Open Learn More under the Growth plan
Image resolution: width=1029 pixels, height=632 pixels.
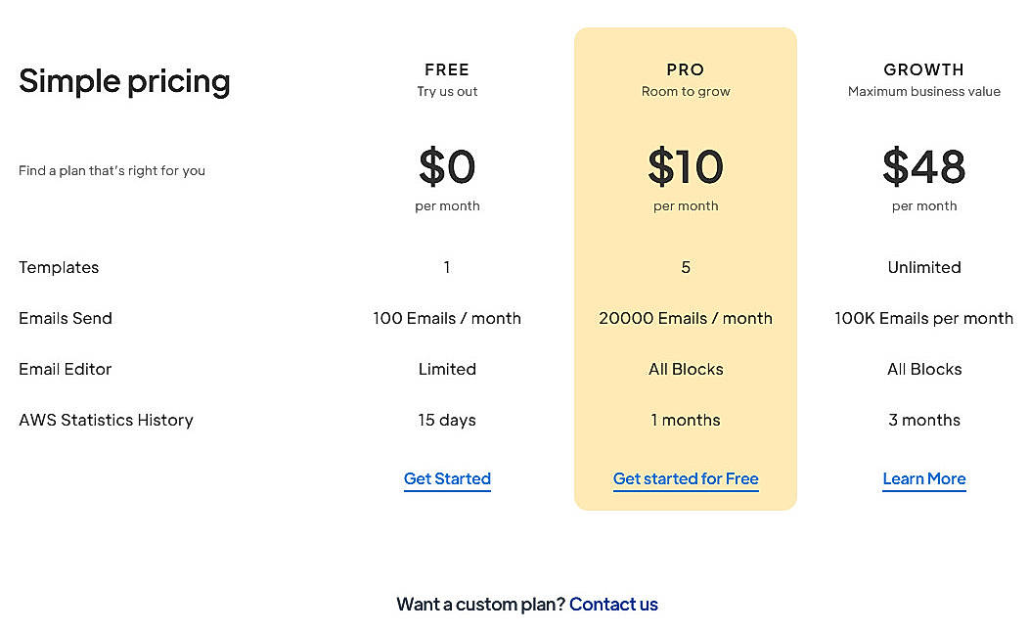tap(923, 478)
